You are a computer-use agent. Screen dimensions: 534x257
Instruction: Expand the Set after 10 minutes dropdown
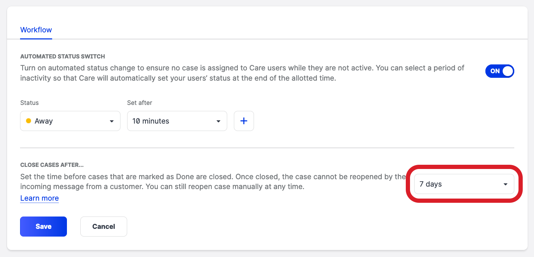pos(177,121)
